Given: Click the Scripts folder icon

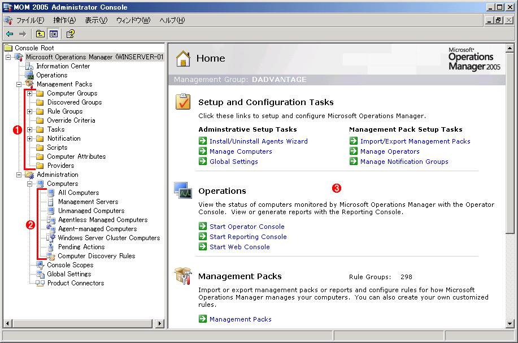Looking at the screenshot, I should [x=40, y=147].
